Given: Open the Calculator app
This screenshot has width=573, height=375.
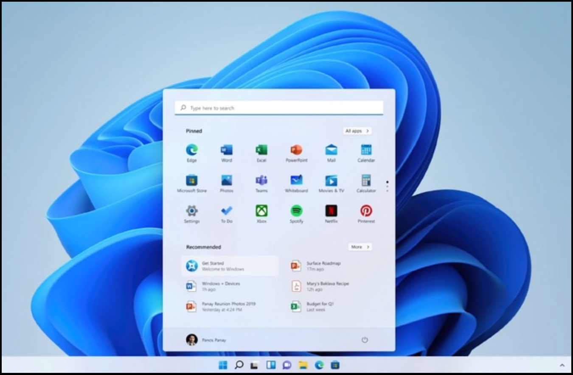Looking at the screenshot, I should [366, 184].
